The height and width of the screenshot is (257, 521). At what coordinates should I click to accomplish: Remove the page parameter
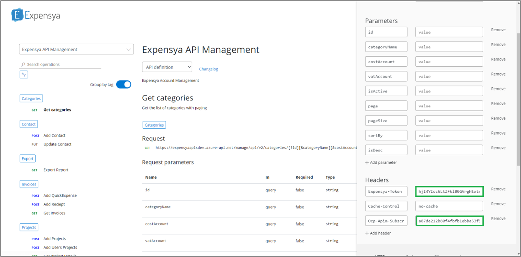pos(498,103)
